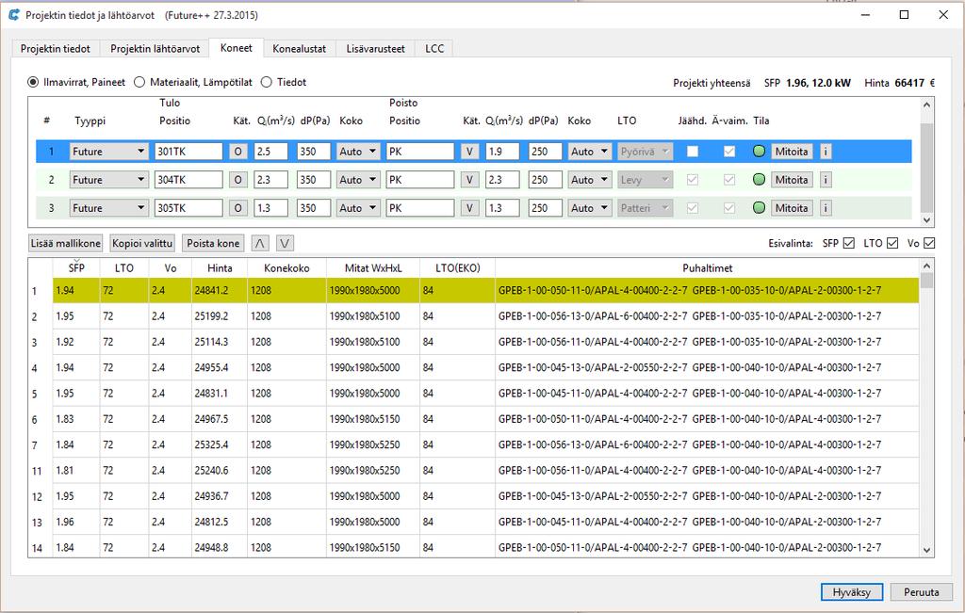The height and width of the screenshot is (613, 965).
Task: Open info 'i' button for row 305TK
Action: point(826,208)
